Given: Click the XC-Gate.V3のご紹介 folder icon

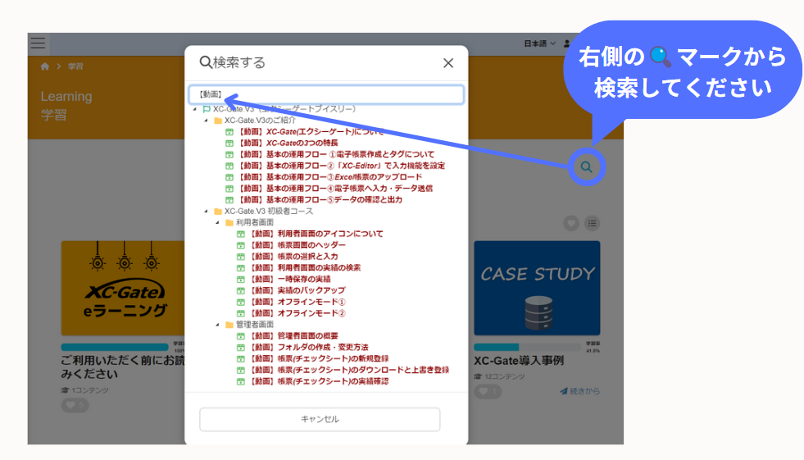Looking at the screenshot, I should click(x=218, y=121).
